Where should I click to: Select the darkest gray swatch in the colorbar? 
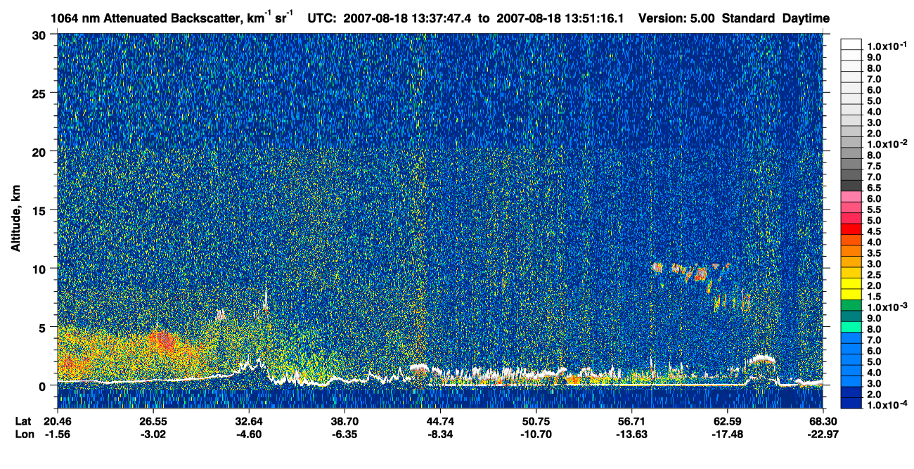click(851, 186)
